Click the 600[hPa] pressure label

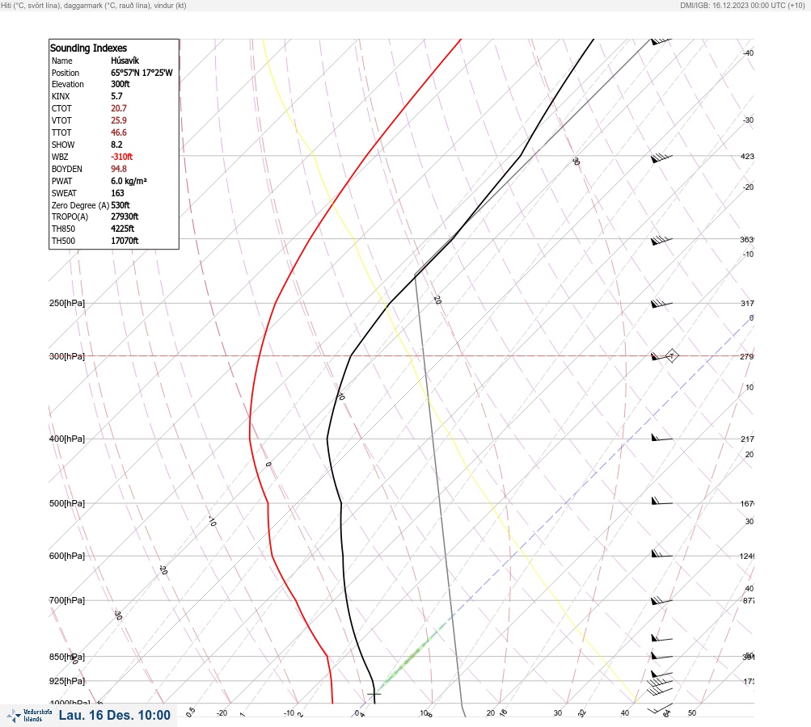click(x=67, y=556)
